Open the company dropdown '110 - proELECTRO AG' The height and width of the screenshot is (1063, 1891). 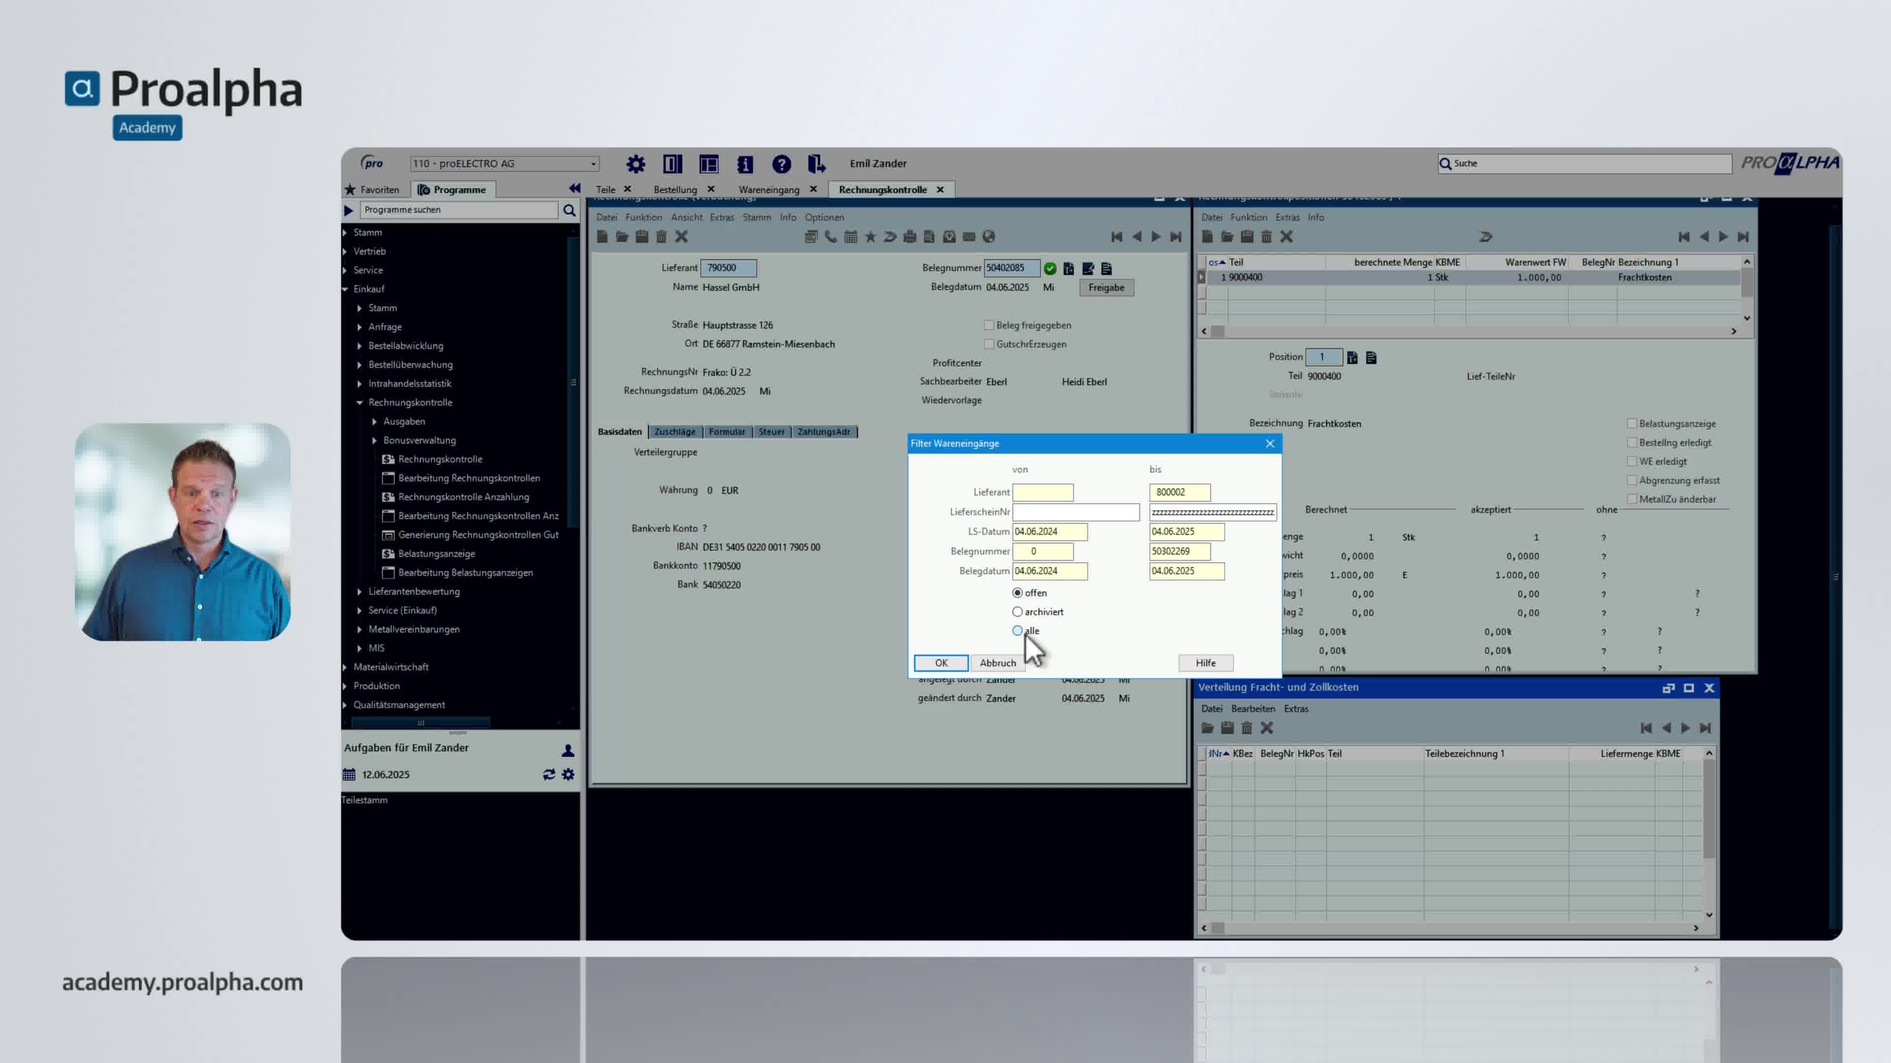point(504,163)
